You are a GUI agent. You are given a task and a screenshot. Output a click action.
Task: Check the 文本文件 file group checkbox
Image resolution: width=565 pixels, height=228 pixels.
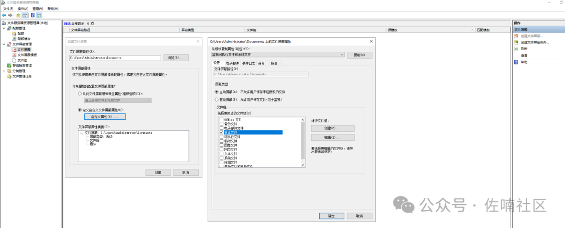click(x=221, y=154)
